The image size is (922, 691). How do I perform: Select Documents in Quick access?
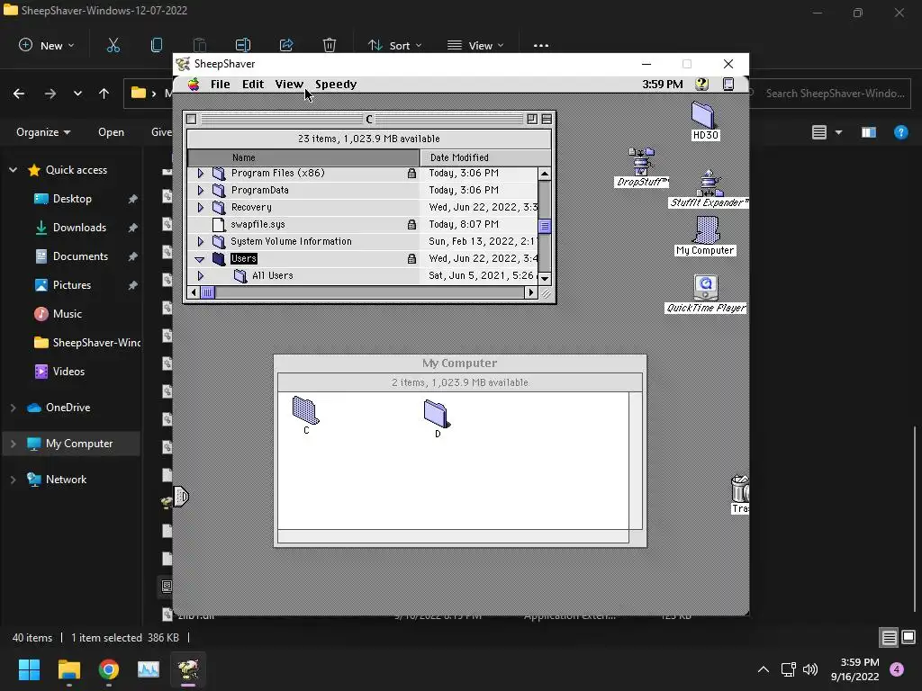80,256
